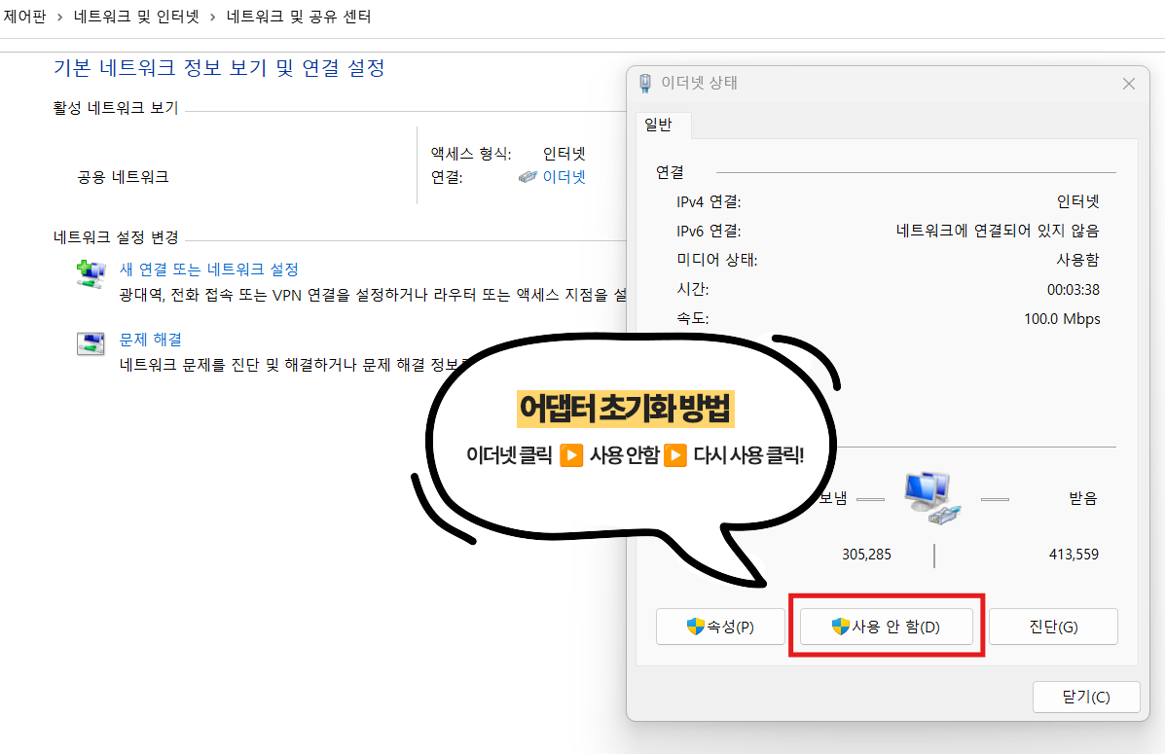The image size is (1165, 754).
Task: Disable adapter via 사용 안 함(D) button
Action: pyautogui.click(x=886, y=627)
